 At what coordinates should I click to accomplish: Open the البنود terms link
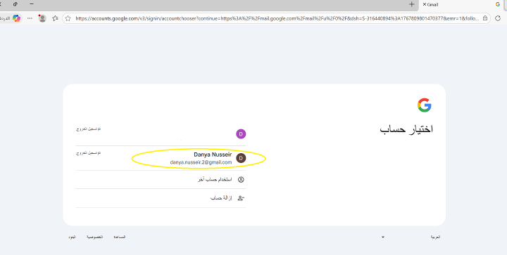[x=72, y=237]
